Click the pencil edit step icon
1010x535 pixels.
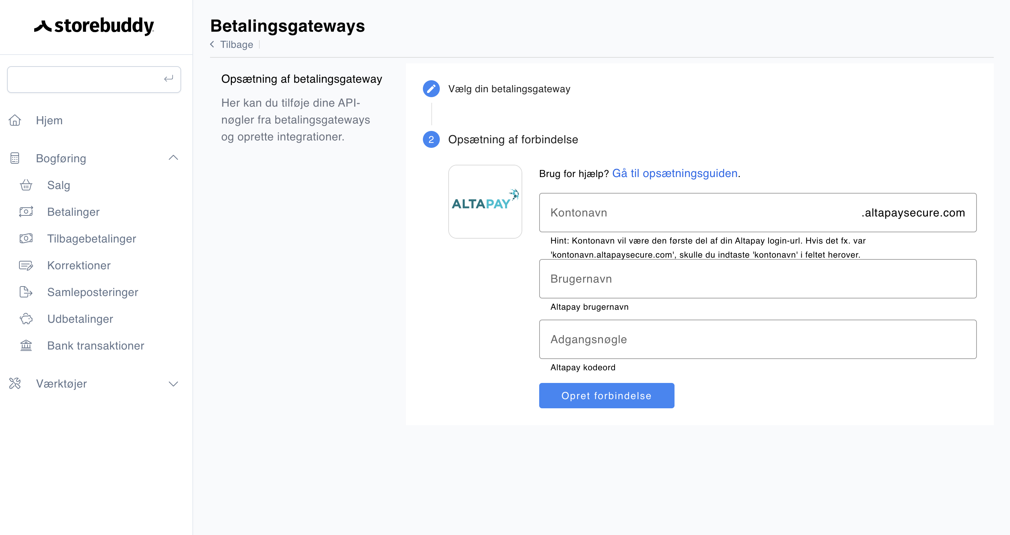tap(431, 89)
